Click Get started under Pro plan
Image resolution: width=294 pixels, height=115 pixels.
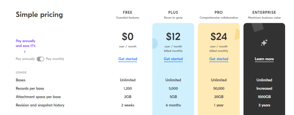tap(219, 59)
